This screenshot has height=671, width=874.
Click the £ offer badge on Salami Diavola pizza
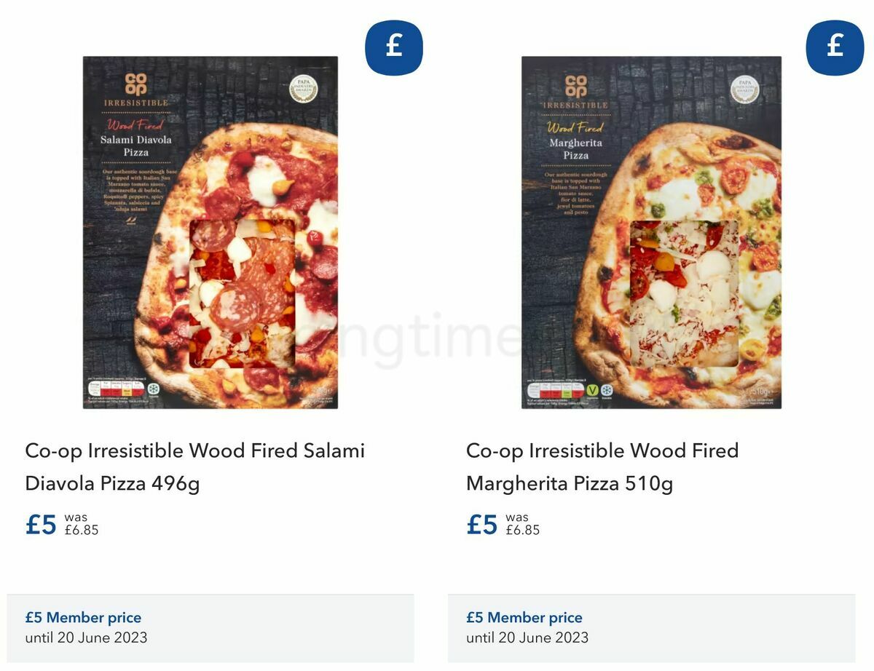pyautogui.click(x=393, y=47)
